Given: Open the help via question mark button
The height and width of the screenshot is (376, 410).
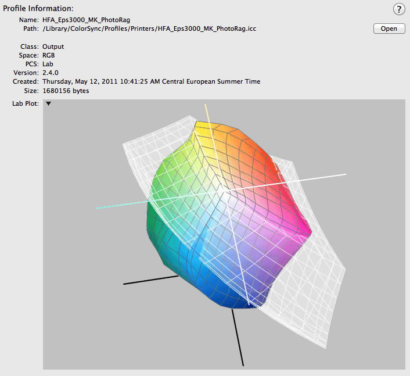Looking at the screenshot, I should tap(399, 9).
